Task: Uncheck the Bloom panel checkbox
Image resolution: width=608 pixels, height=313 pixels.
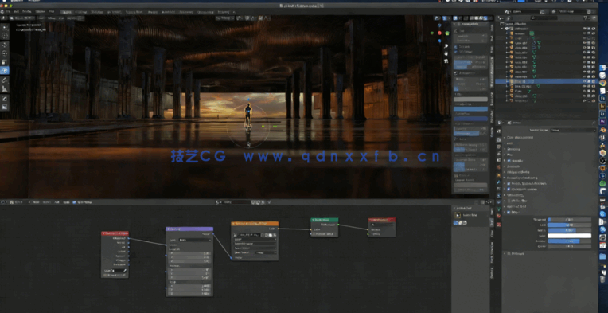Action: click(x=509, y=212)
